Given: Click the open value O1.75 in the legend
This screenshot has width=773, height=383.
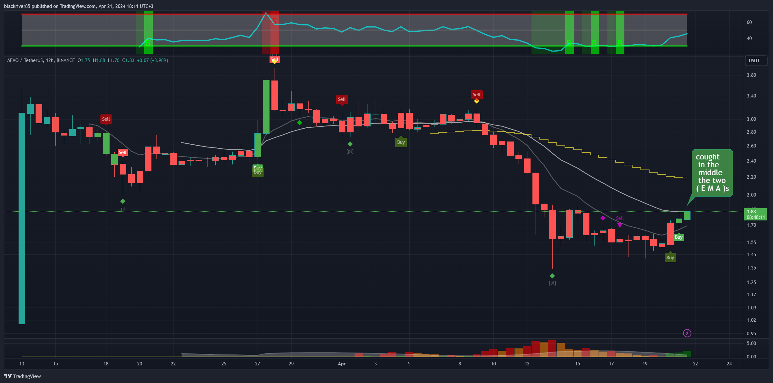Looking at the screenshot, I should [x=84, y=60].
